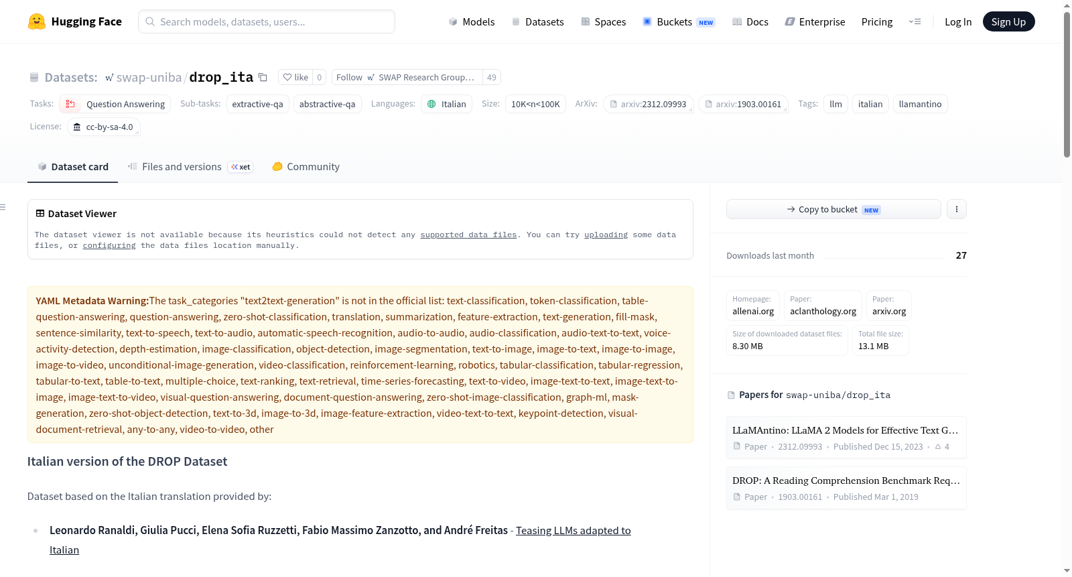Click the scrollbar down arrow
The width and height of the screenshot is (1072, 577).
(x=1067, y=571)
